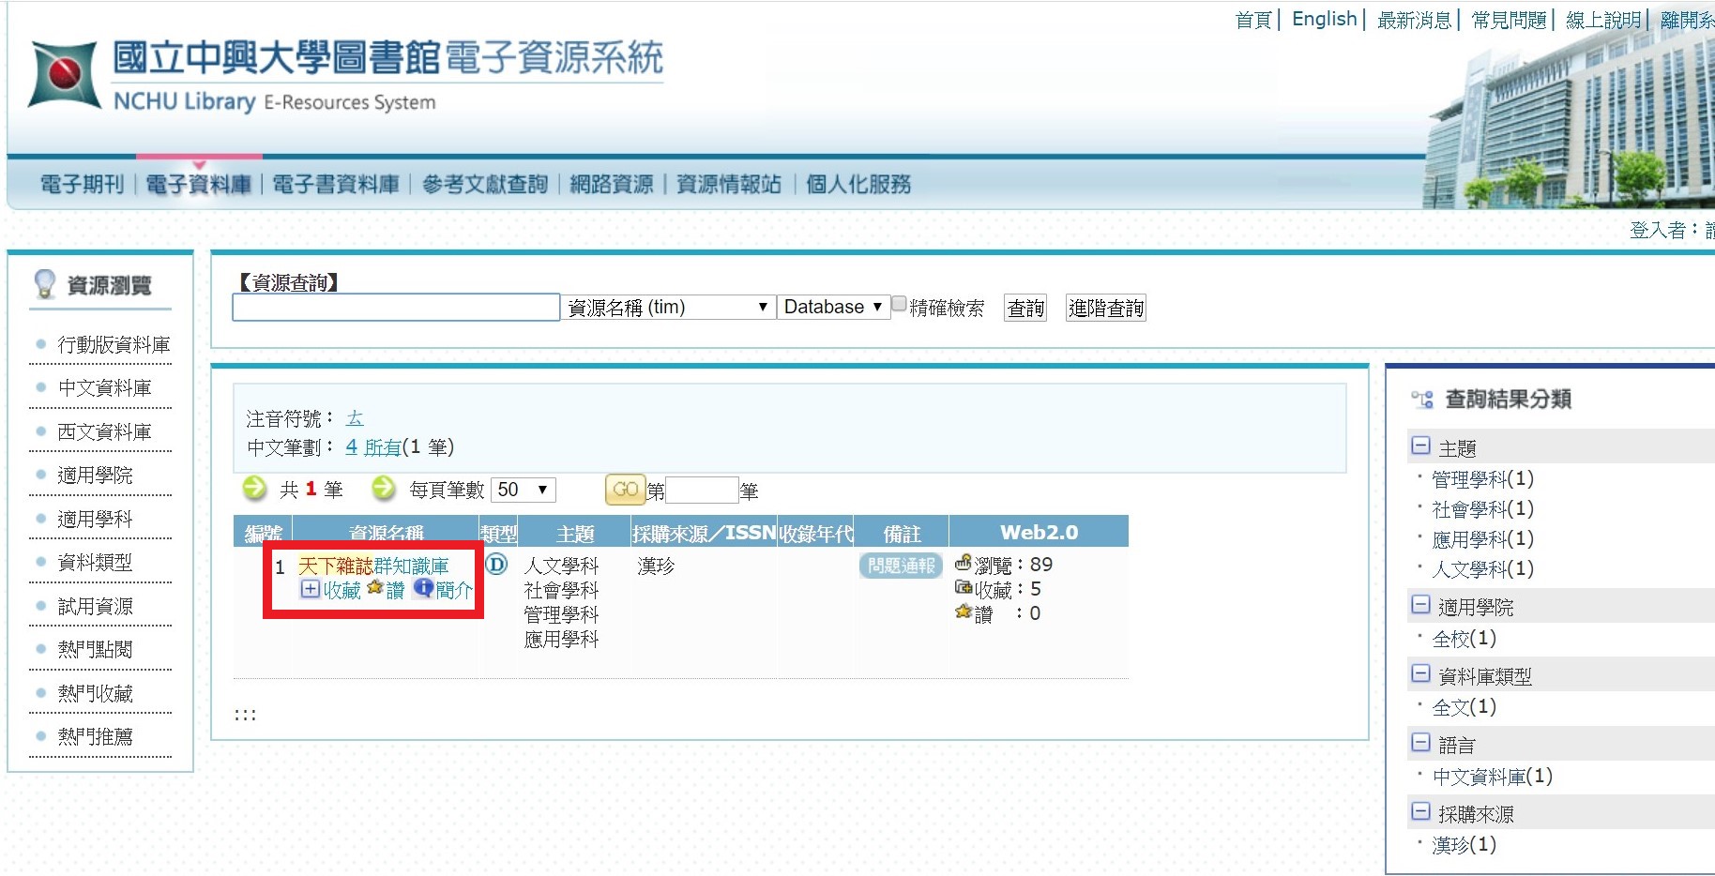Click the green arrow icon beside 共 1 筆
The height and width of the screenshot is (876, 1715).
[254, 488]
